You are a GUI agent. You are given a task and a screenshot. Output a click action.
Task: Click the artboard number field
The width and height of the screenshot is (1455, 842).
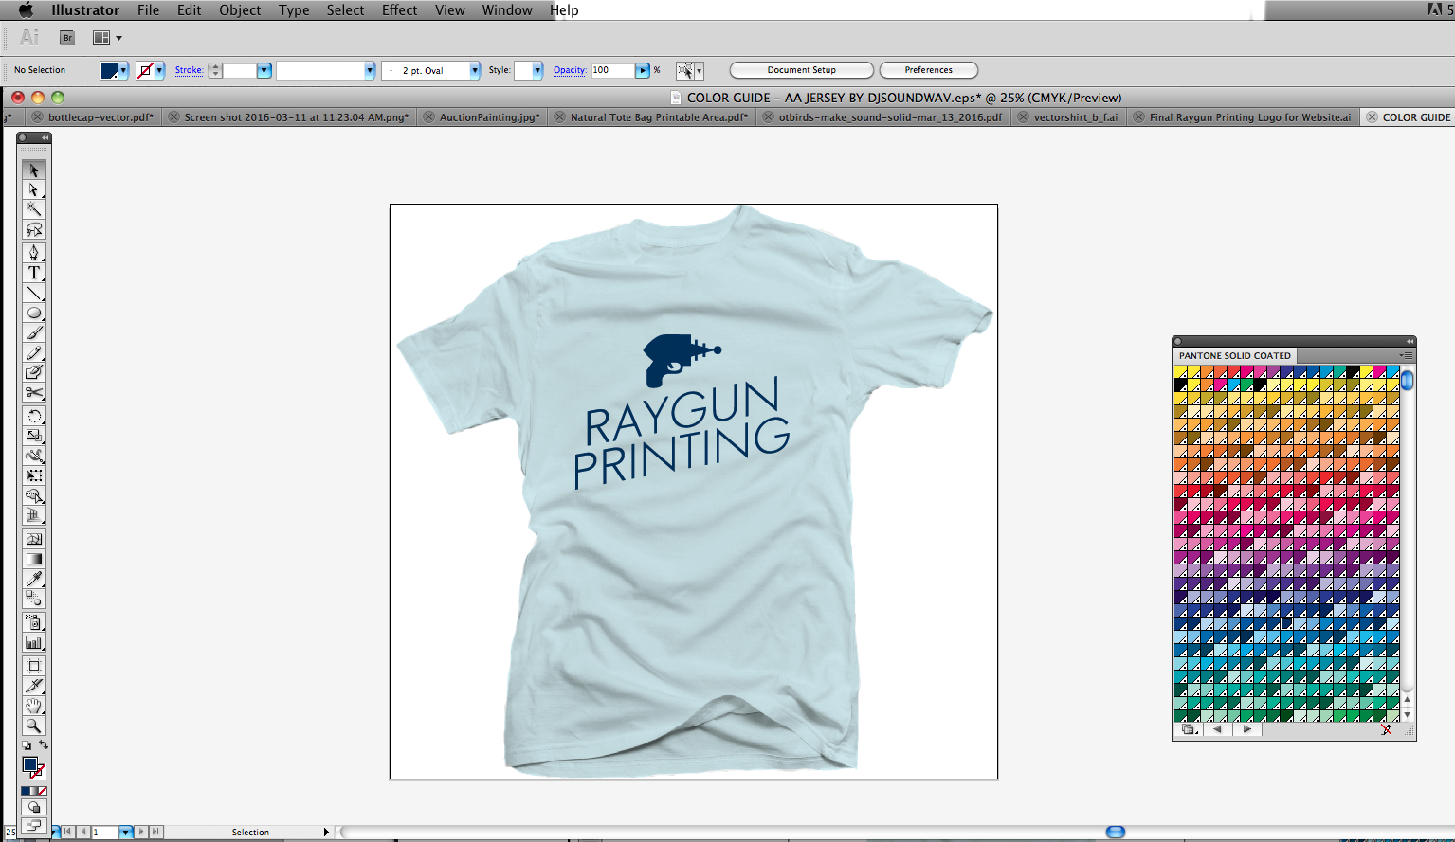point(105,832)
